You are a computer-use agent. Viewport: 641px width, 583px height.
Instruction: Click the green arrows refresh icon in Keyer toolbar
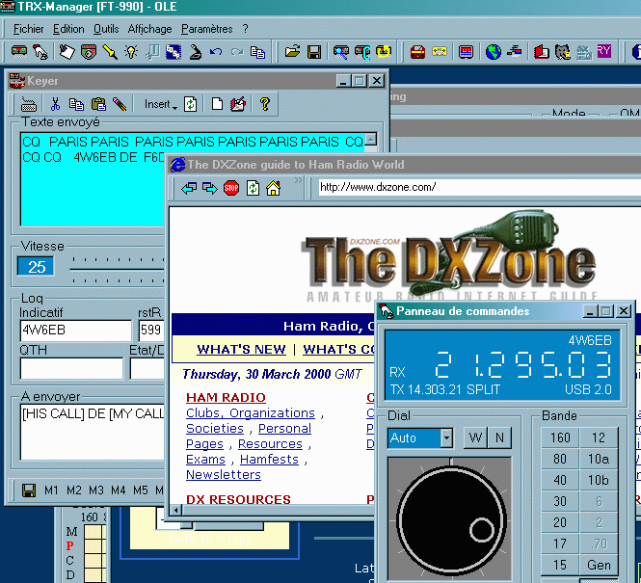190,104
